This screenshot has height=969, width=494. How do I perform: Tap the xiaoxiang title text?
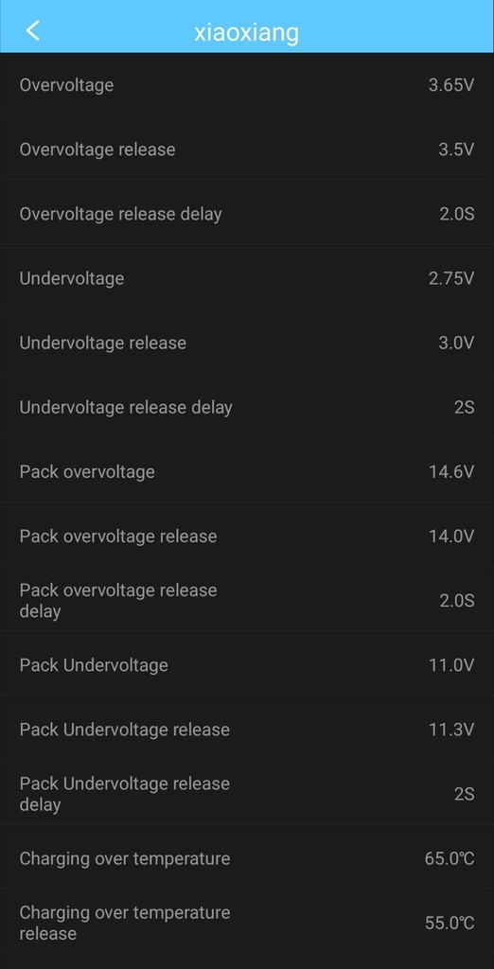246,32
